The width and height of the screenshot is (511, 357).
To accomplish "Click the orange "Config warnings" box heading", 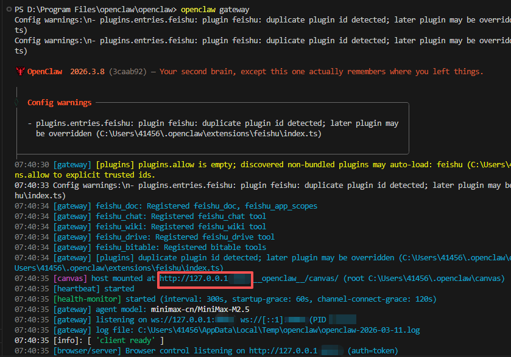I will coord(59,103).
